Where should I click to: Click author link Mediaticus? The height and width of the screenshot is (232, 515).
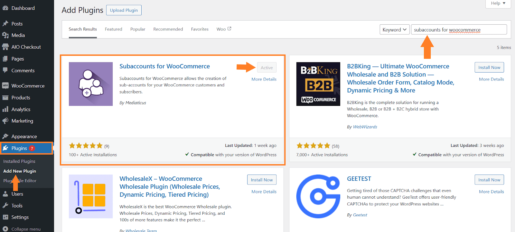136,103
